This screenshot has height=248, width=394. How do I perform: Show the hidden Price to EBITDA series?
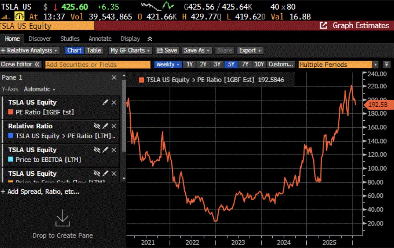(x=97, y=150)
